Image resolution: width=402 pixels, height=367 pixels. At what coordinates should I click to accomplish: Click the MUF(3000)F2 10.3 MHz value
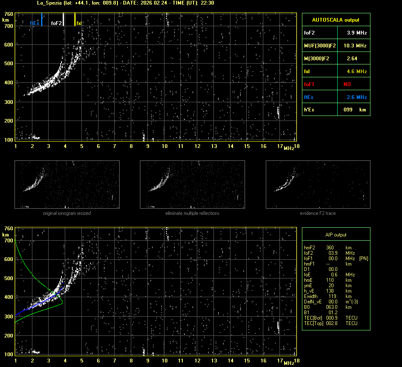pos(357,45)
